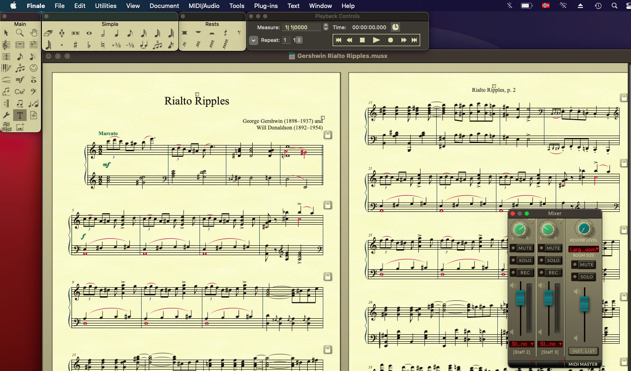631x371 pixels.
Task: Select the Special Tools wrench
Action: (x=6, y=115)
